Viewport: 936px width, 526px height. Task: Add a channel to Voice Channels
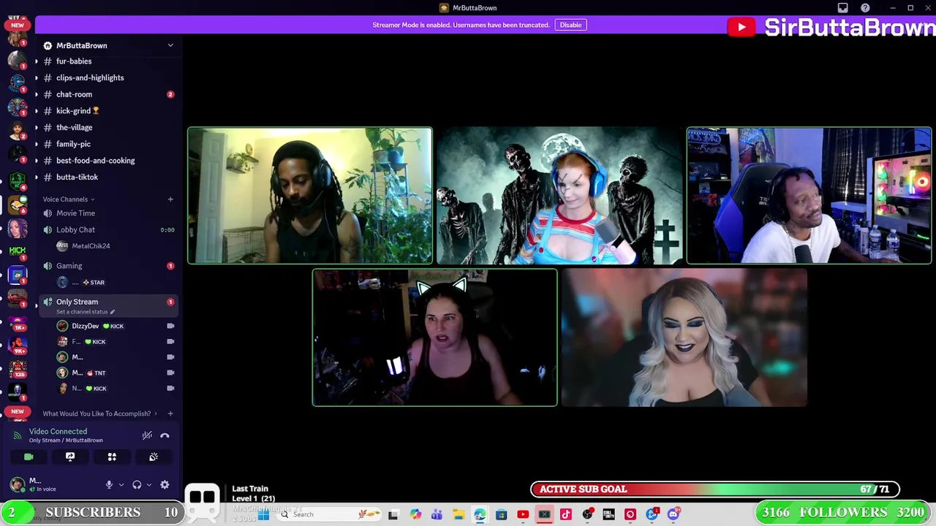pyautogui.click(x=170, y=199)
